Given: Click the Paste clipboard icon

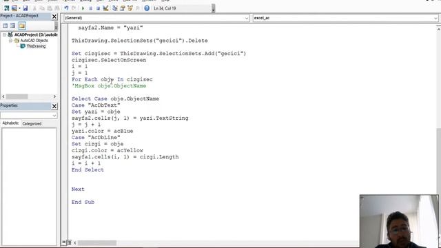Looking at the screenshot, I should (50, 8).
